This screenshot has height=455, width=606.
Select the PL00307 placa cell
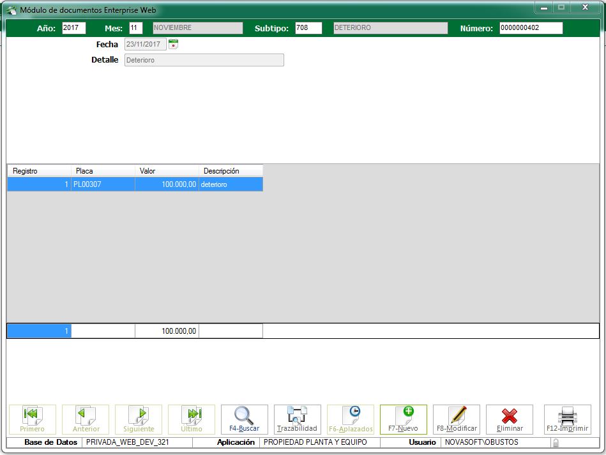coord(103,184)
